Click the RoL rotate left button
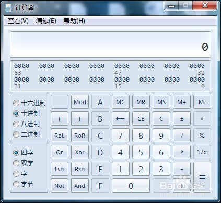This screenshot has height=203, width=221. coord(60,136)
